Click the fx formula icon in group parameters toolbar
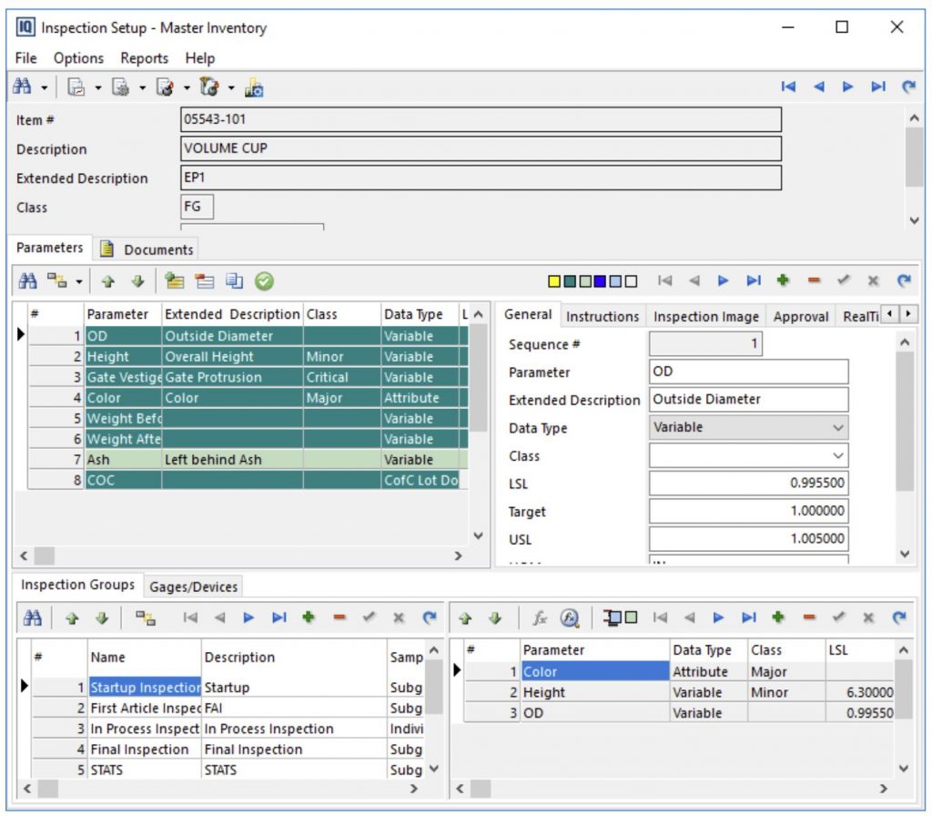The width and height of the screenshot is (932, 816). coord(540,617)
